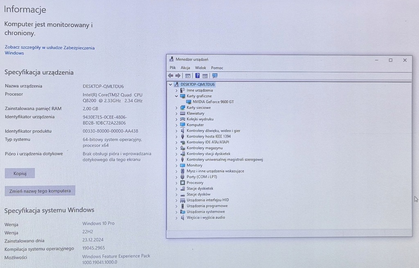Select the Urządzenia interfejsu HID label
Image resolution: width=419 pixels, height=268 pixels.
click(207, 200)
